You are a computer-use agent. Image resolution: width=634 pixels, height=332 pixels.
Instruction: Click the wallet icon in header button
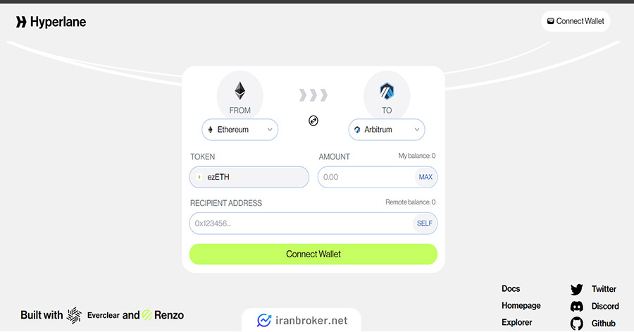click(550, 21)
